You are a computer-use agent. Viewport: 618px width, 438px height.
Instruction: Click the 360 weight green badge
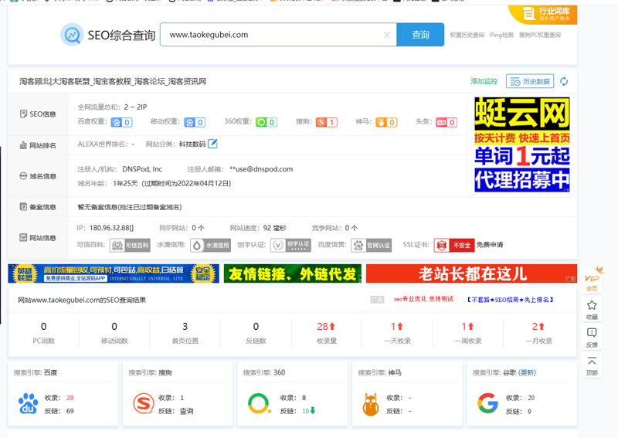[267, 122]
